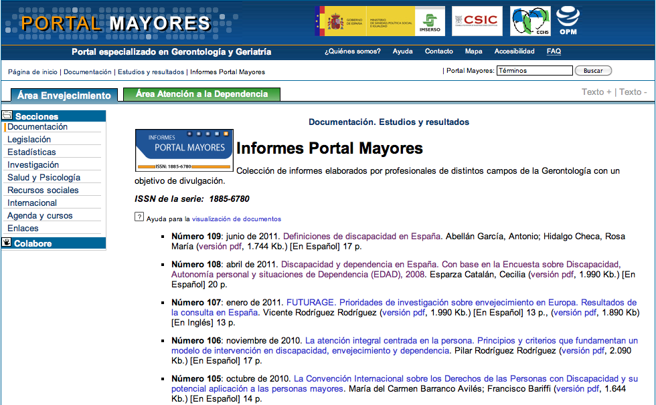Go to Página de inicio breadcrumb

[x=33, y=72]
